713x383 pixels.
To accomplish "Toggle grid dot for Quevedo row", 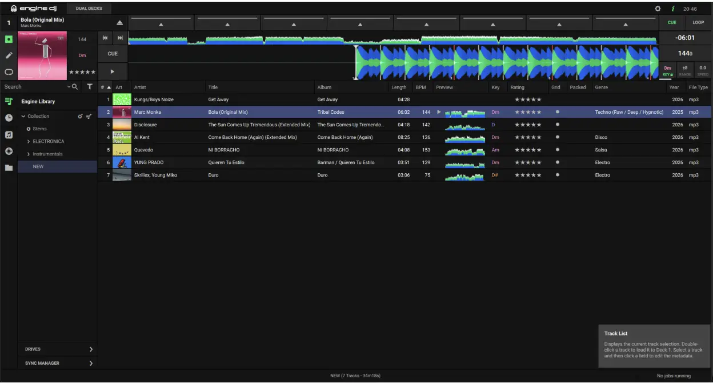I will (557, 150).
